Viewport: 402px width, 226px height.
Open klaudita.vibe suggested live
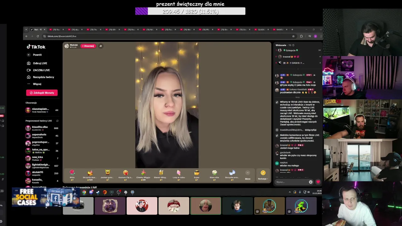click(42, 128)
